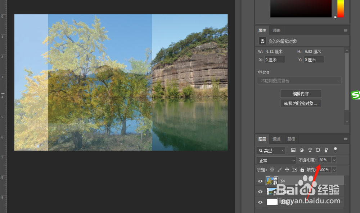
Task: Filter layers by pixel layer type icon
Action: (x=293, y=150)
